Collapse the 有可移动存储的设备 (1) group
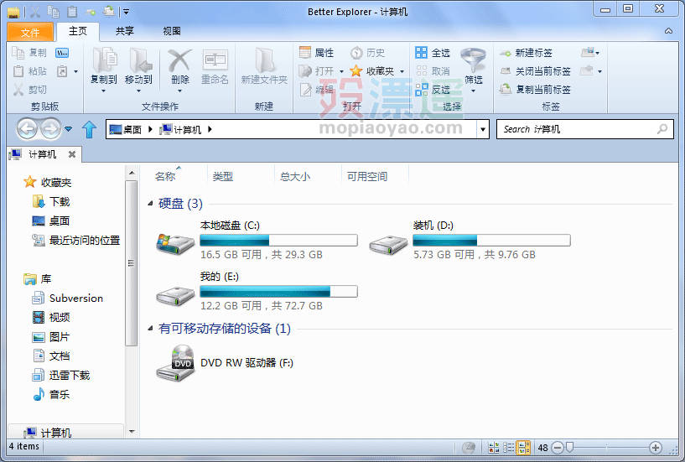685x462 pixels. (150, 328)
